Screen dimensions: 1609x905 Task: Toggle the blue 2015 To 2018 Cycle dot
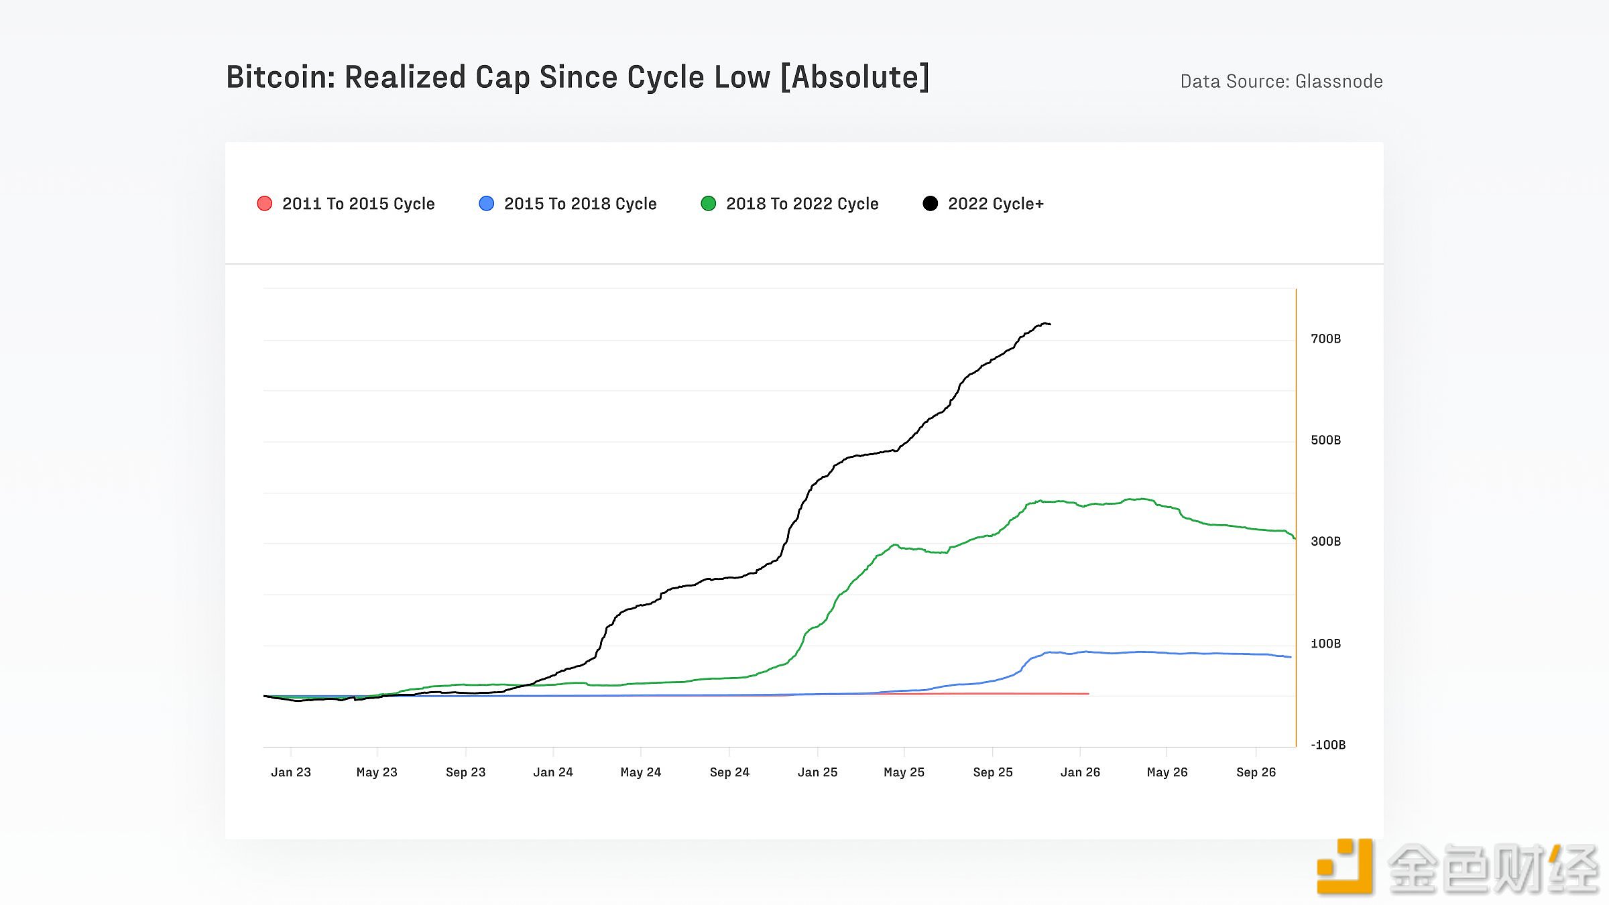point(487,204)
